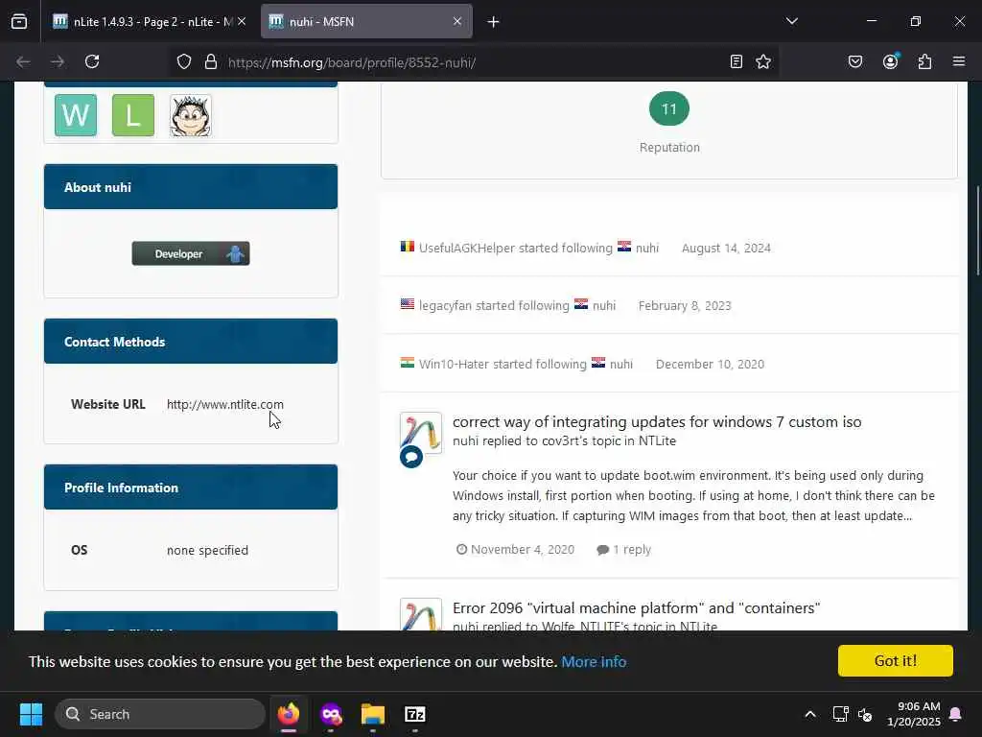
Task: Go forward to the next page
Action: tap(58, 61)
